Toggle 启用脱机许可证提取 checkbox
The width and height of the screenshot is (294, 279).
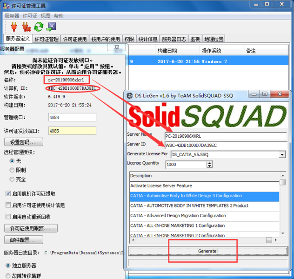[8, 193]
